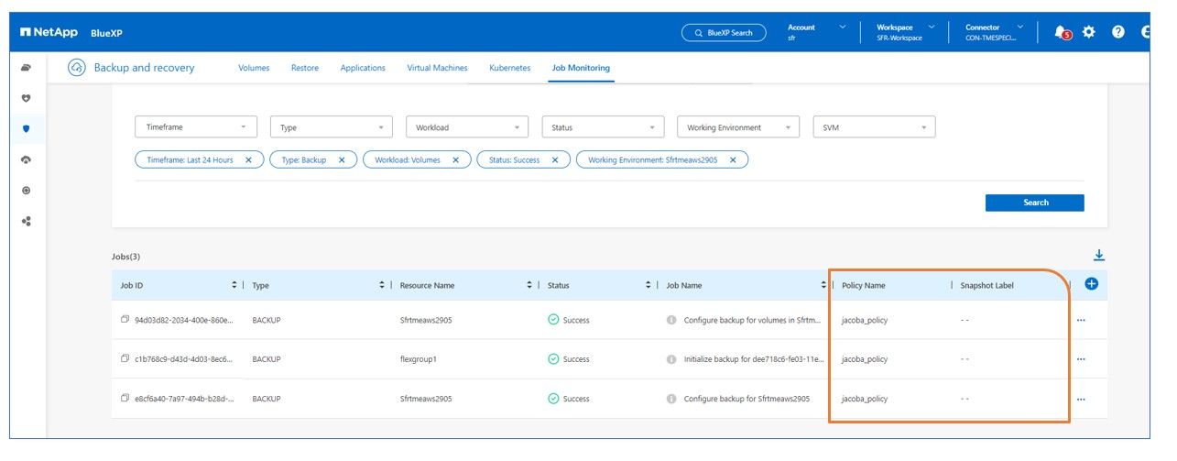Click job name 'Configure backup for volumes in Sfrtm...'
This screenshot has width=1177, height=461.
pos(753,320)
